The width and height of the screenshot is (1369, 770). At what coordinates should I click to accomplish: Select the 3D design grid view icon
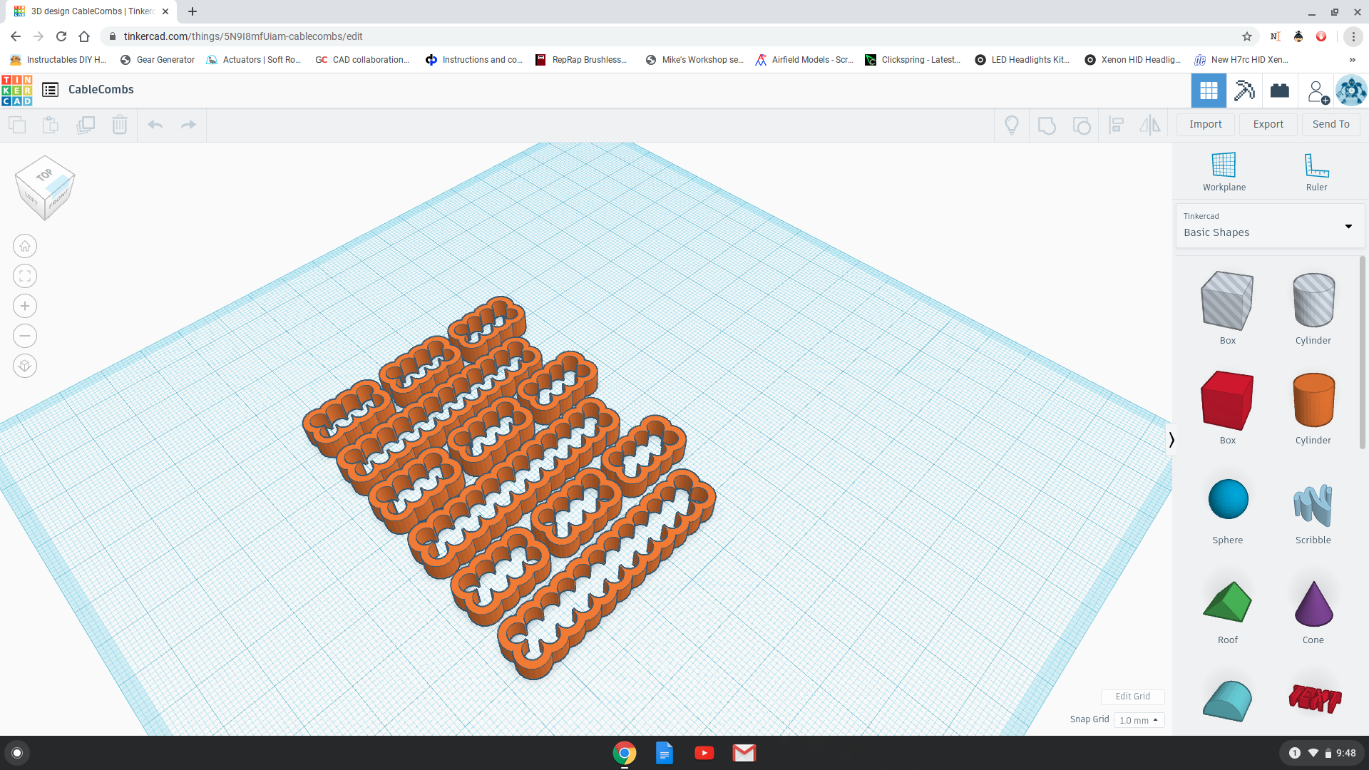coord(1209,91)
